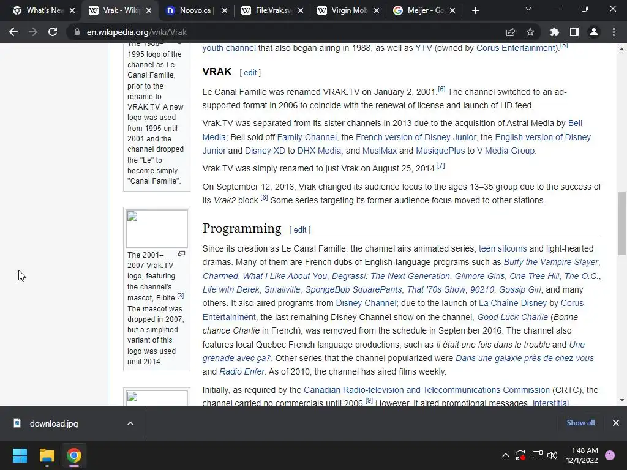
Task: Click the sync update tray icon
Action: click(x=520, y=455)
